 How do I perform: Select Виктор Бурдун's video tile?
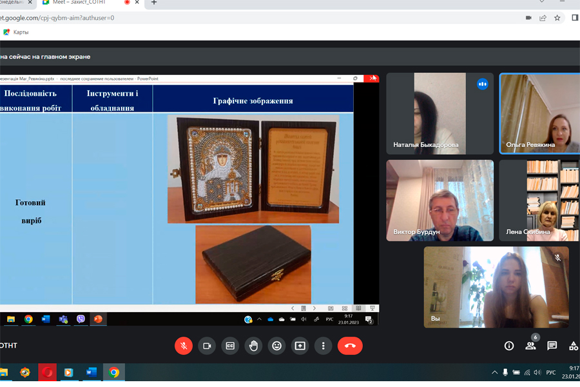click(440, 201)
